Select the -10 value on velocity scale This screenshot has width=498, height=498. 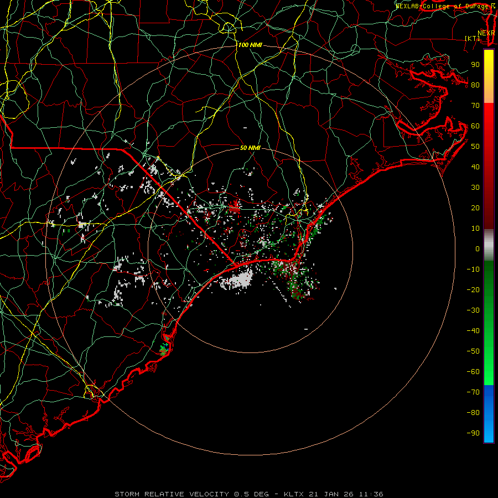[x=473, y=269]
